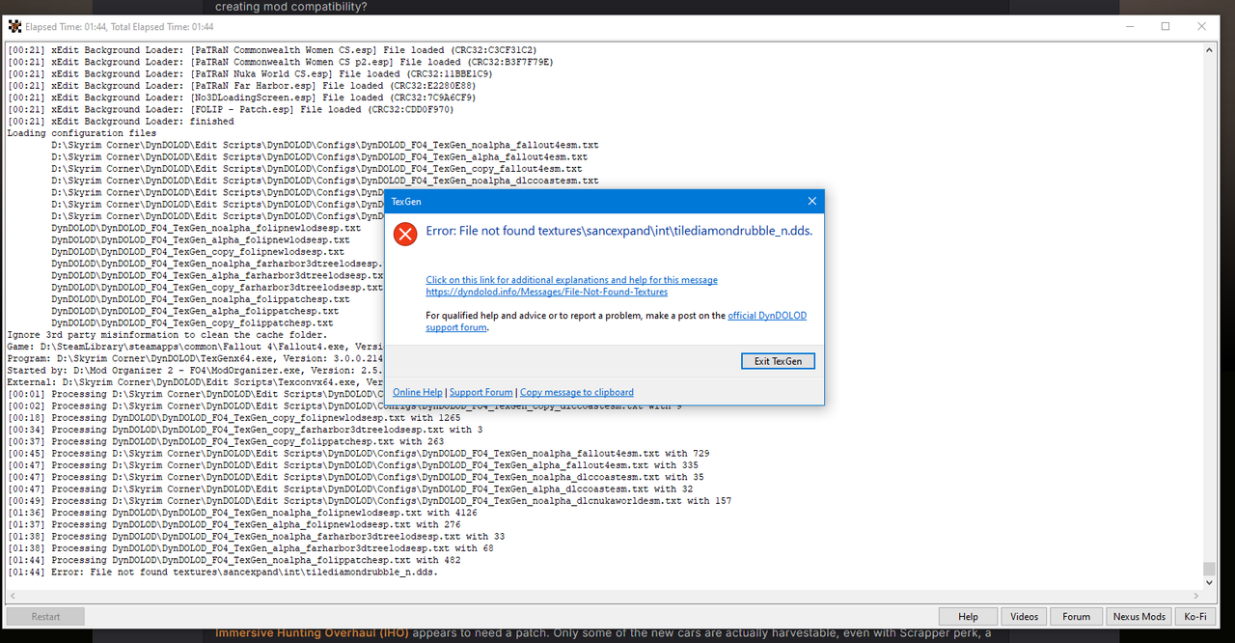
Task: Open the Support Forum footer link
Action: pos(480,392)
